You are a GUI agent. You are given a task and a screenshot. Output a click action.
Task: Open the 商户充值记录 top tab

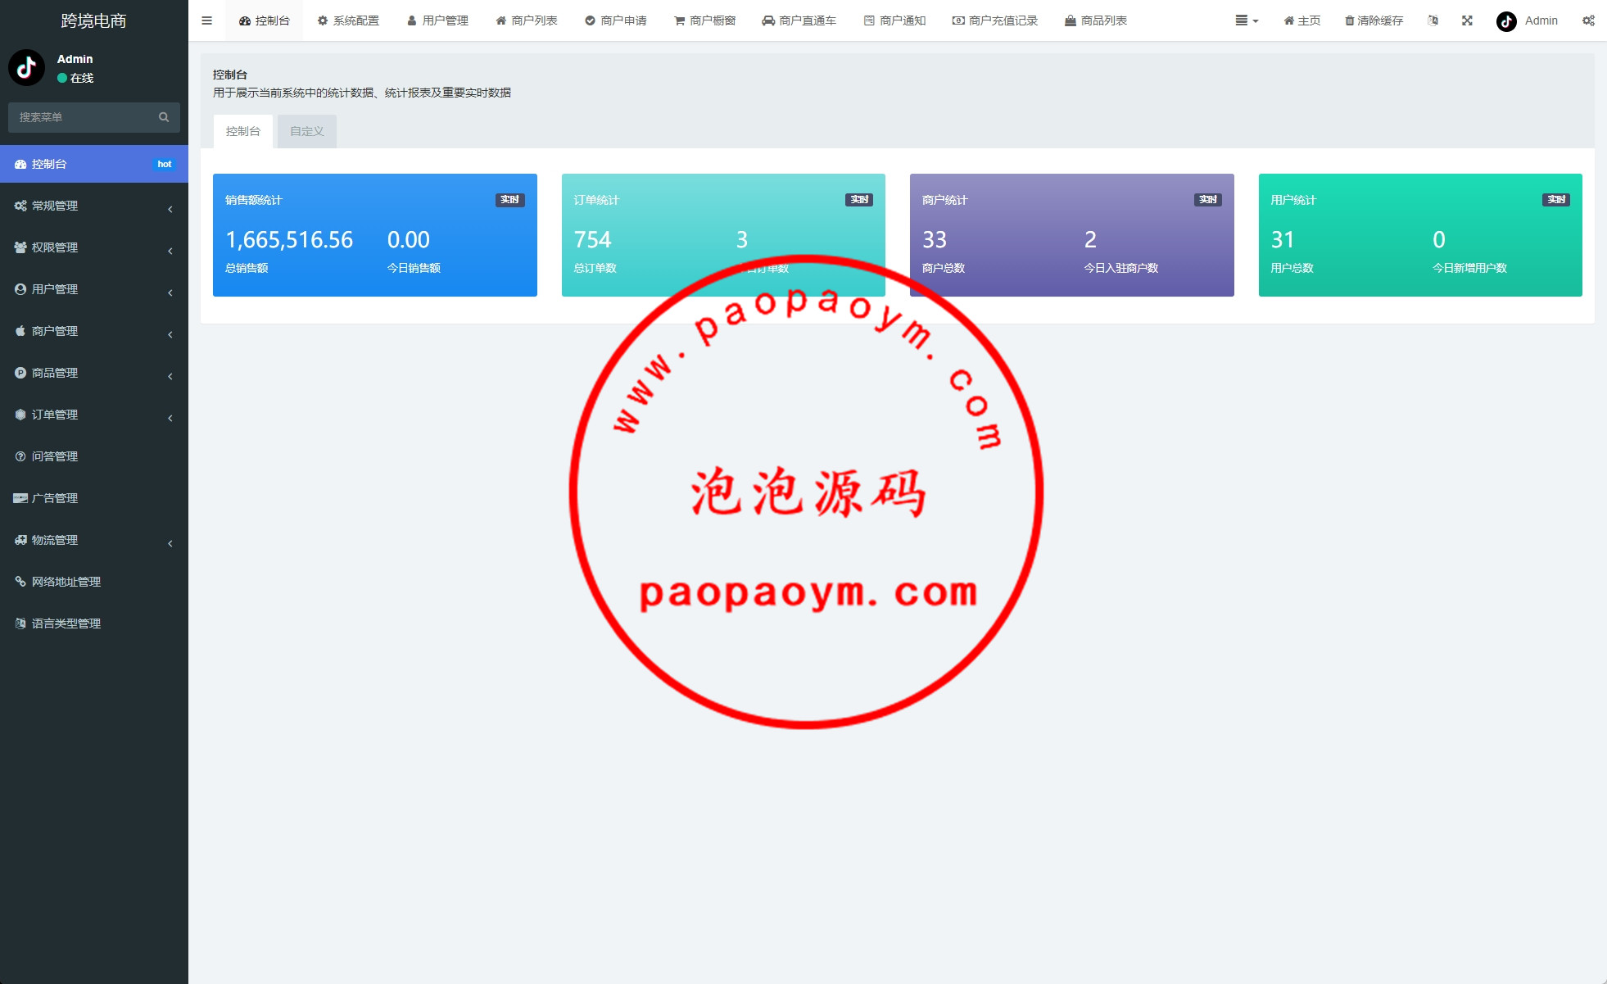(995, 20)
